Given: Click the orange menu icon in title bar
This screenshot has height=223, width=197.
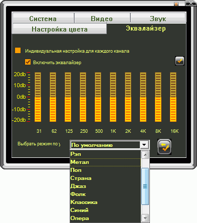Looking at the screenshot, I should (x=176, y=4).
